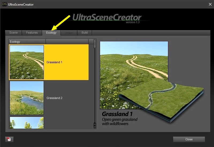The image size is (214, 147).
Task: Click the DS application icon in title bar
Action: pyautogui.click(x=4, y=4)
